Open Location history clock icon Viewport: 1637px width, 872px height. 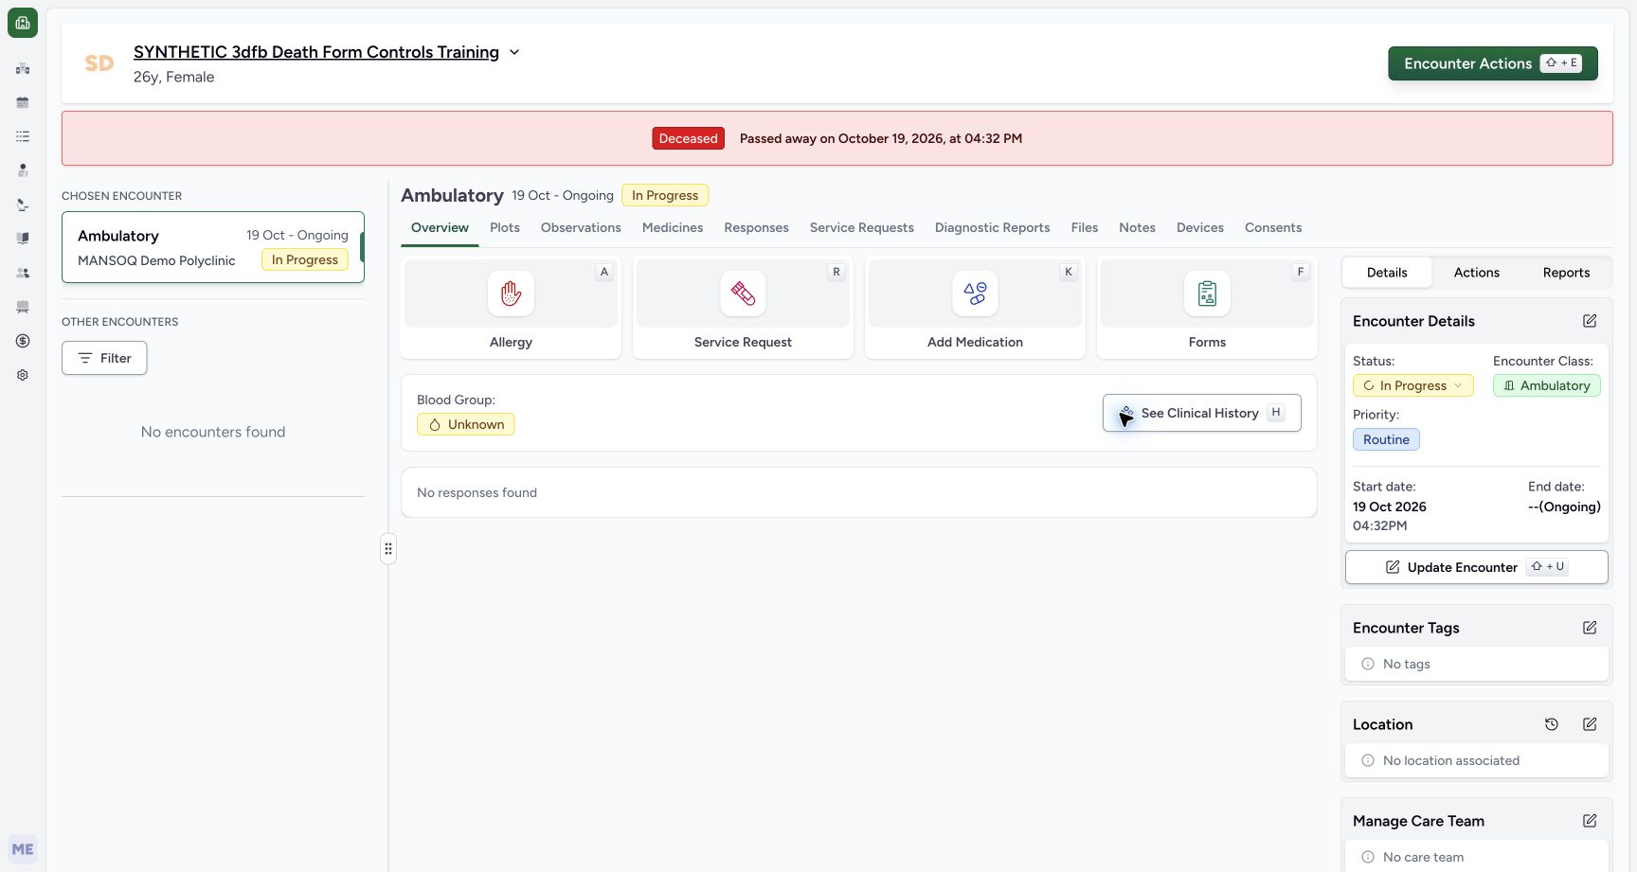pos(1552,724)
